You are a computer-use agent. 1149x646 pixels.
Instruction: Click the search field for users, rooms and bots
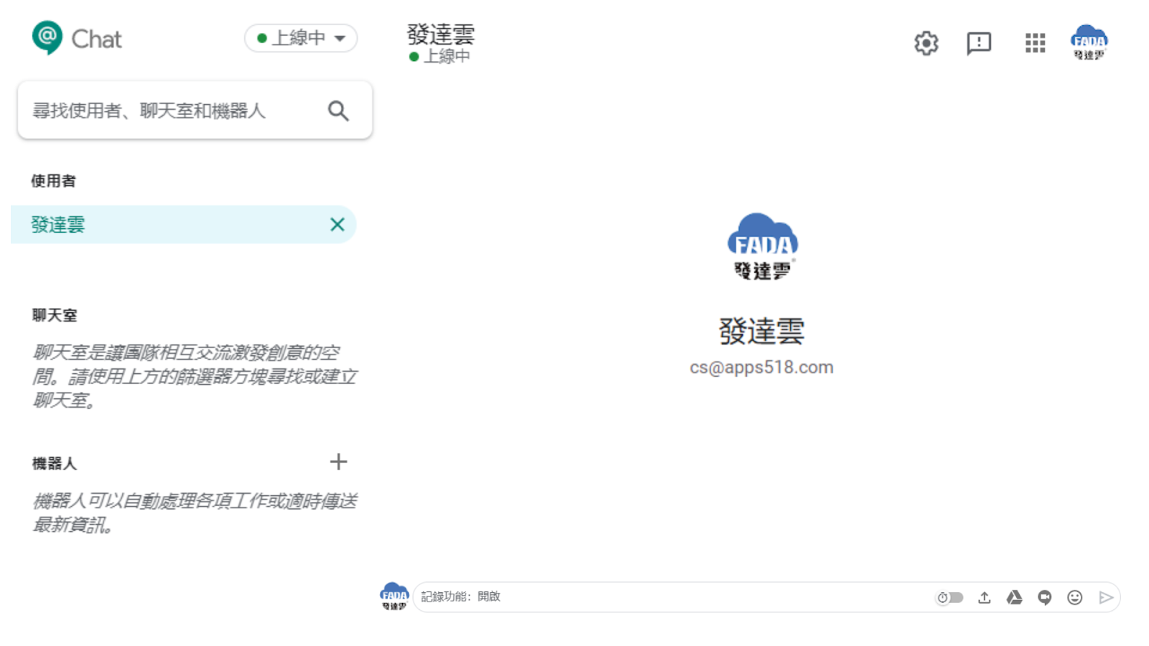point(195,110)
